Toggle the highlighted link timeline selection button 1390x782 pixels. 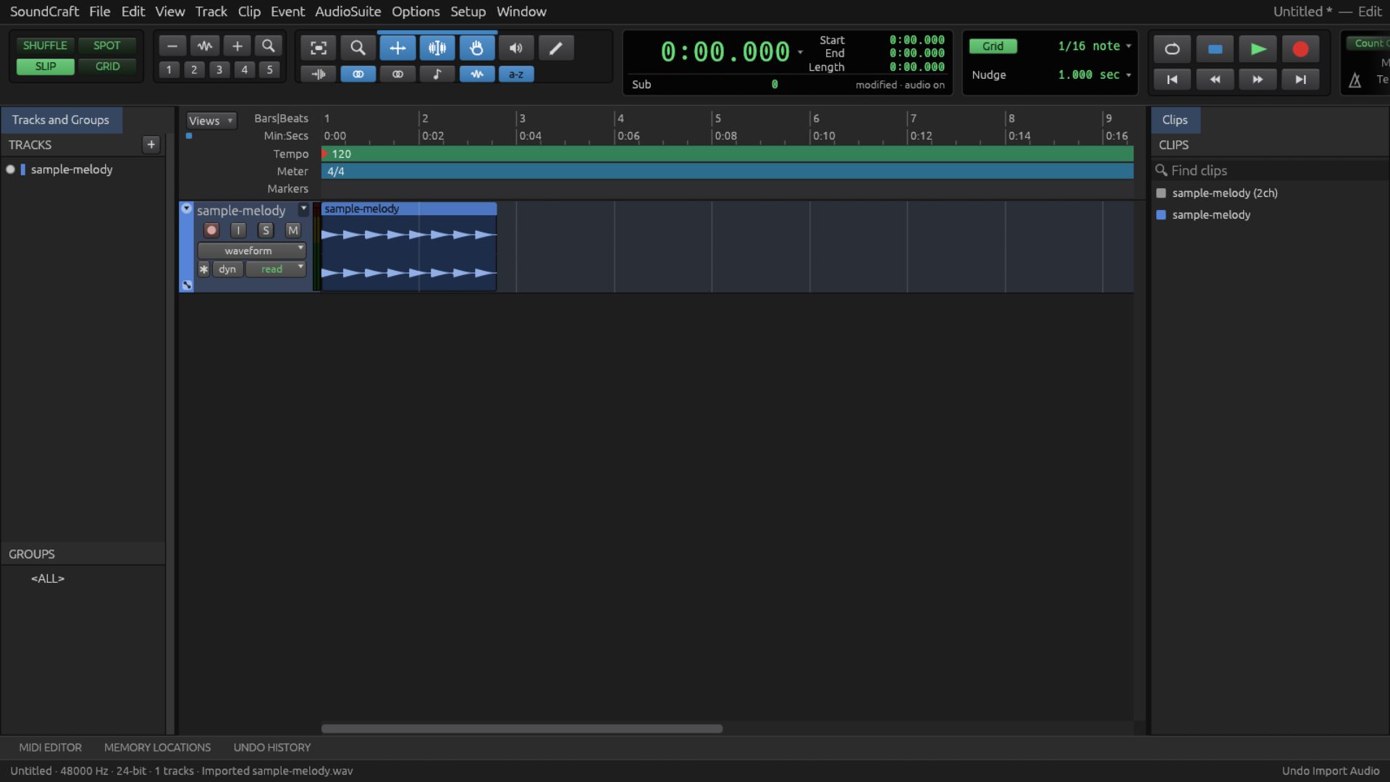(x=358, y=74)
